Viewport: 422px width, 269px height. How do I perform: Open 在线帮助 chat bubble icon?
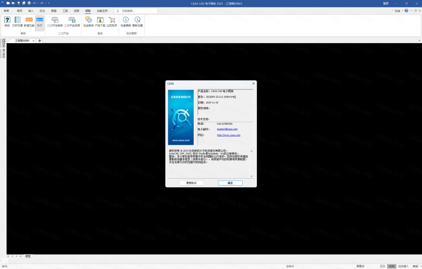point(89,20)
